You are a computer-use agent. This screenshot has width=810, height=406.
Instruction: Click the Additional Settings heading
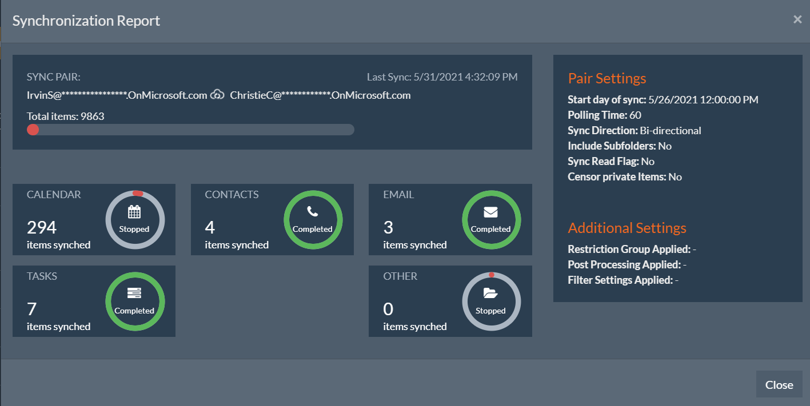click(x=627, y=228)
